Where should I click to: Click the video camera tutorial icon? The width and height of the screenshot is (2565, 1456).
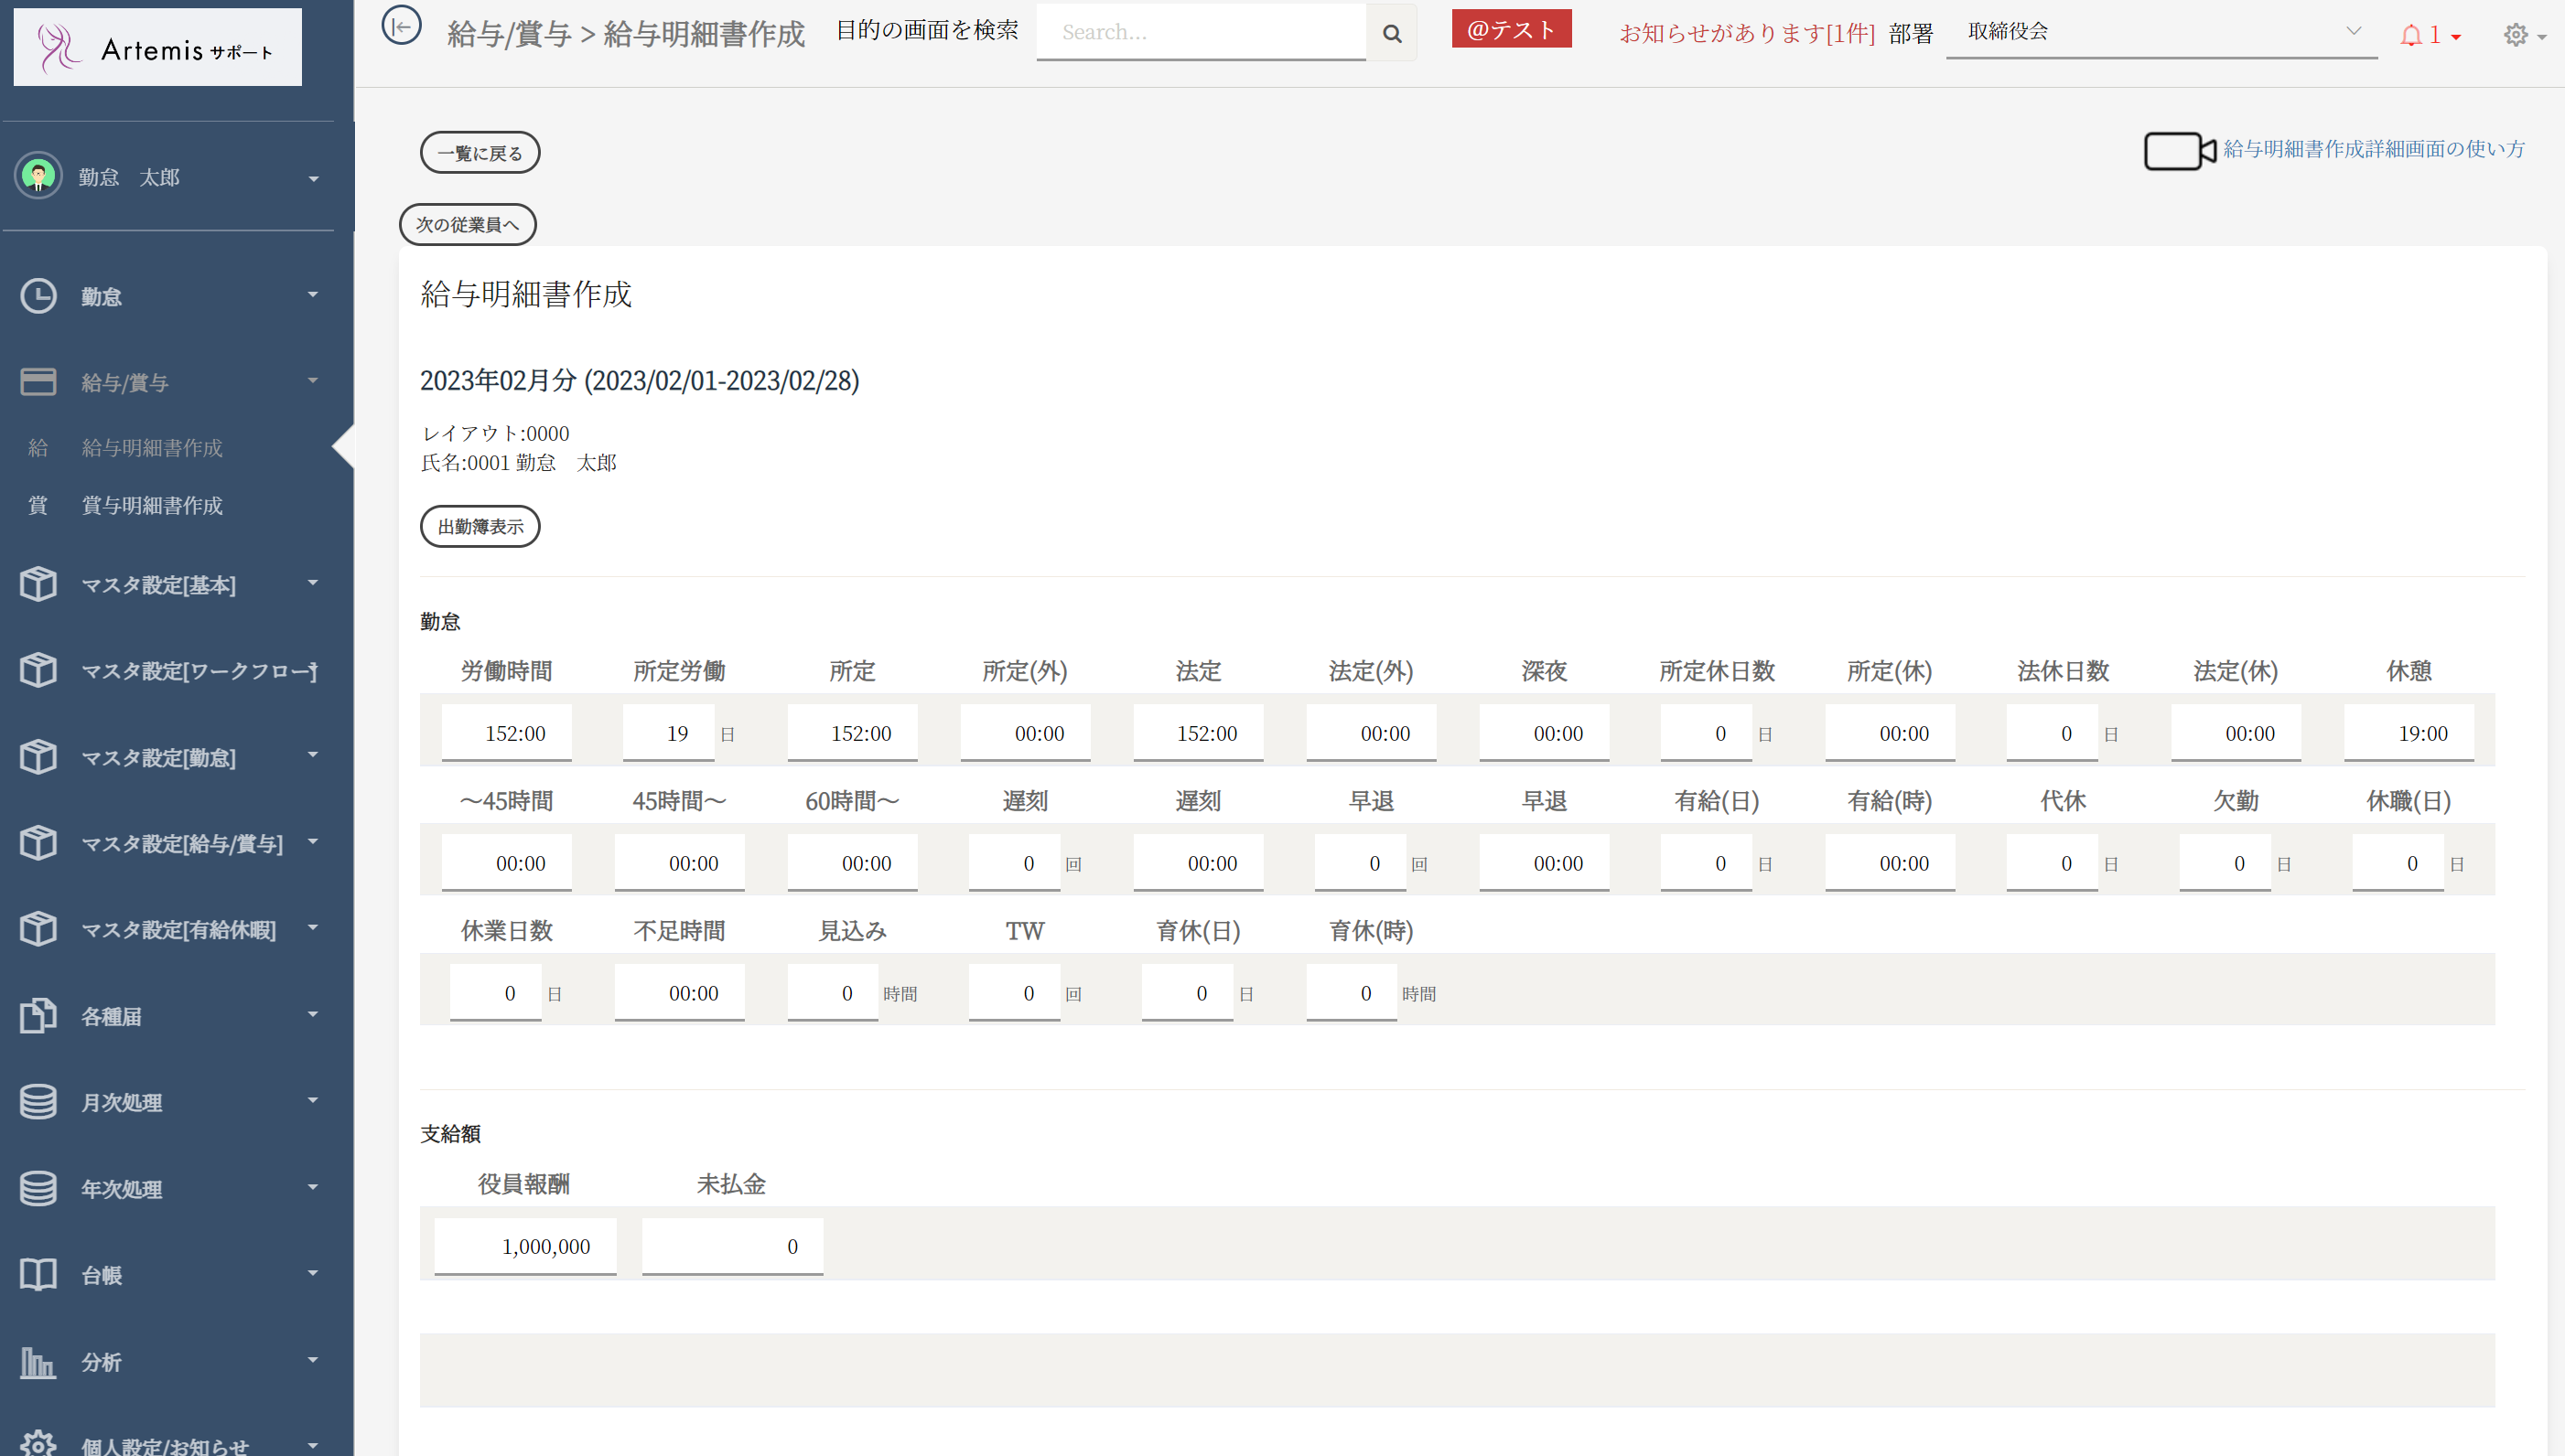pos(2179,151)
